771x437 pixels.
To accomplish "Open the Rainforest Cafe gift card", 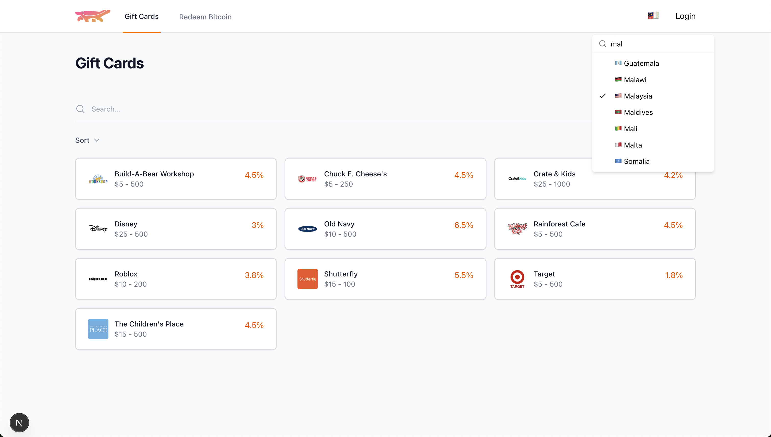I will click(x=595, y=229).
